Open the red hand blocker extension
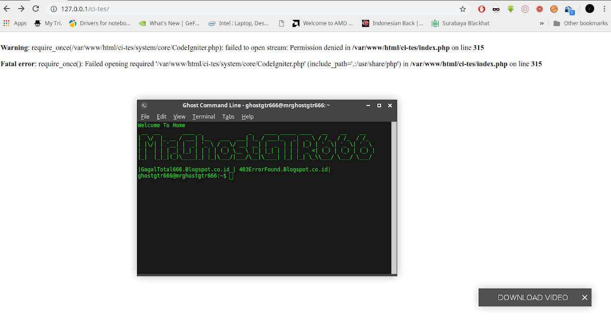Viewport: 611px width, 320px height. (x=481, y=9)
